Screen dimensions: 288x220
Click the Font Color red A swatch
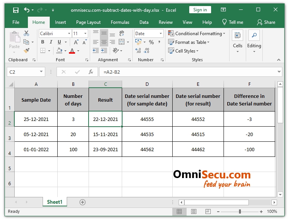point(72,51)
